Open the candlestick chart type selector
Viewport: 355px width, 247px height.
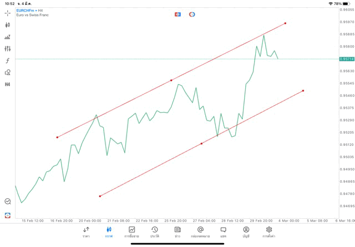click(x=8, y=25)
